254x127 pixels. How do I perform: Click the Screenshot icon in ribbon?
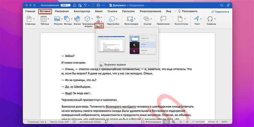tap(98, 26)
